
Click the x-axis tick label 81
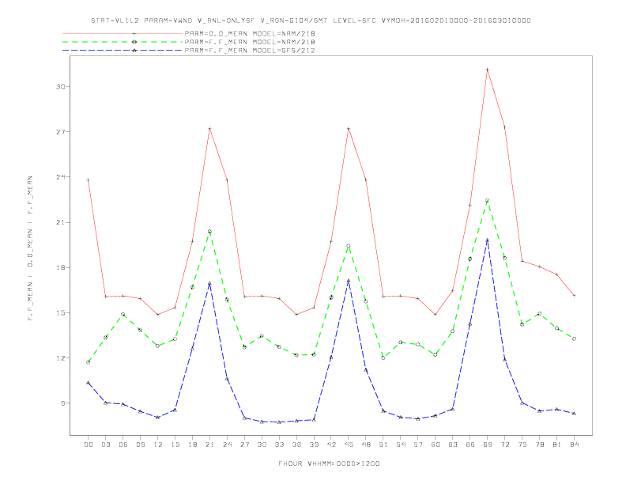coord(557,444)
